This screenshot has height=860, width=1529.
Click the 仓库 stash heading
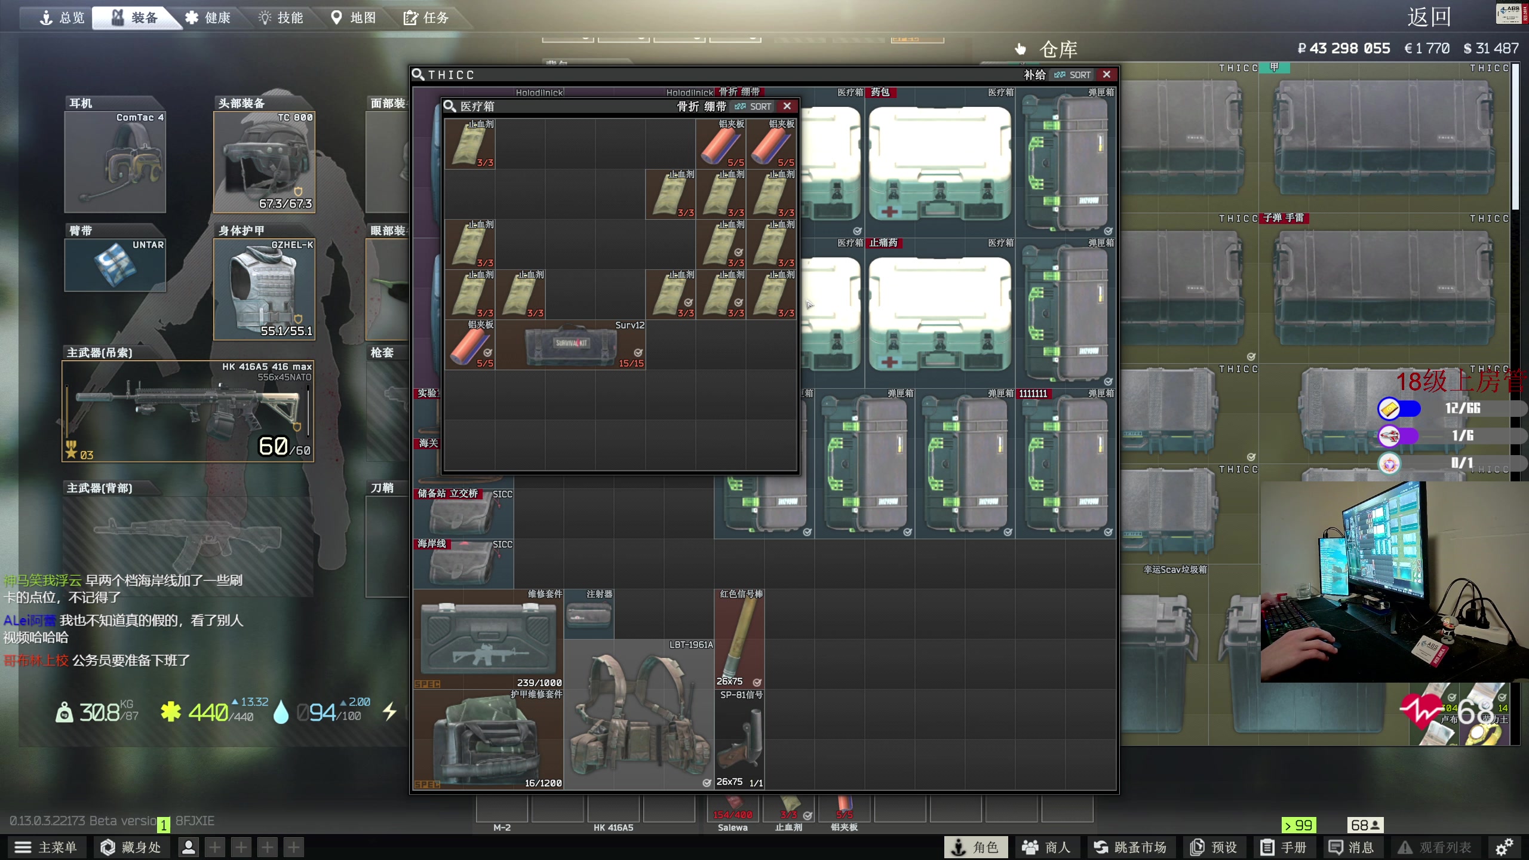pos(1058,49)
